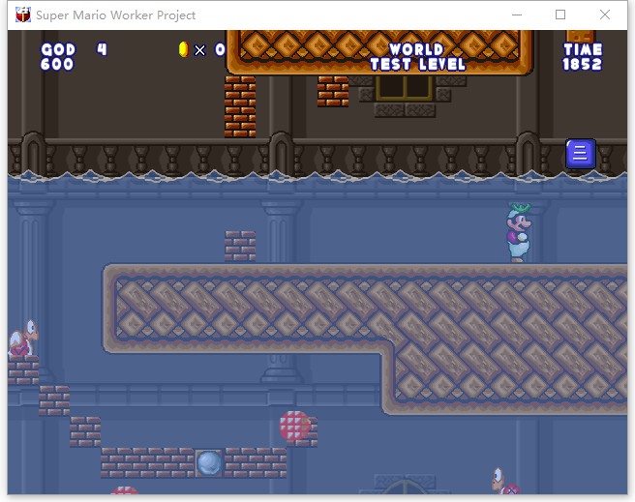The image size is (635, 502).
Task: Click the underwater brick block above platform
Action: click(x=240, y=246)
